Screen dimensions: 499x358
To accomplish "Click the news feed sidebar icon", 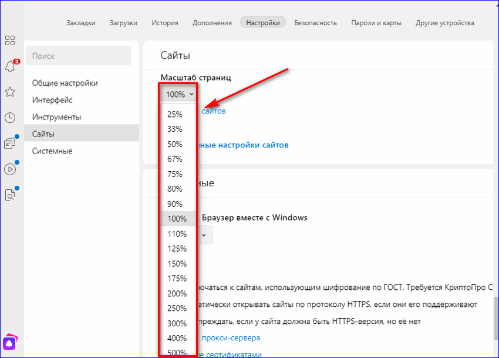I will click(10, 143).
